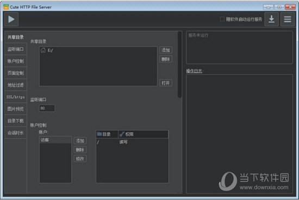This screenshot has width=299, height=200.
Task: Click the 读写 permission cell
Action: [x=123, y=142]
